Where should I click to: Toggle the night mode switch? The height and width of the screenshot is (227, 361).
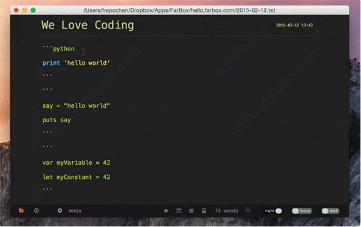pos(273,211)
